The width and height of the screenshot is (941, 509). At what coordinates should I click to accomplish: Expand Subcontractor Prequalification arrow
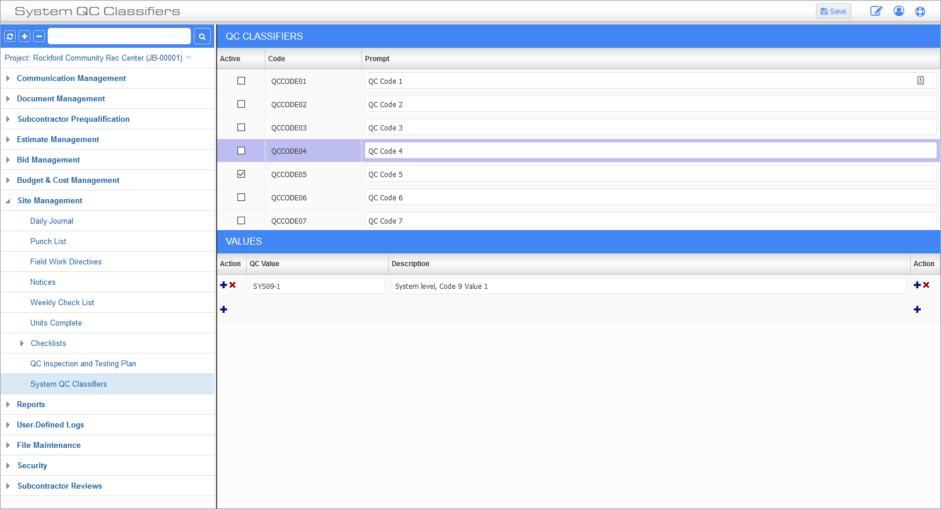click(8, 119)
